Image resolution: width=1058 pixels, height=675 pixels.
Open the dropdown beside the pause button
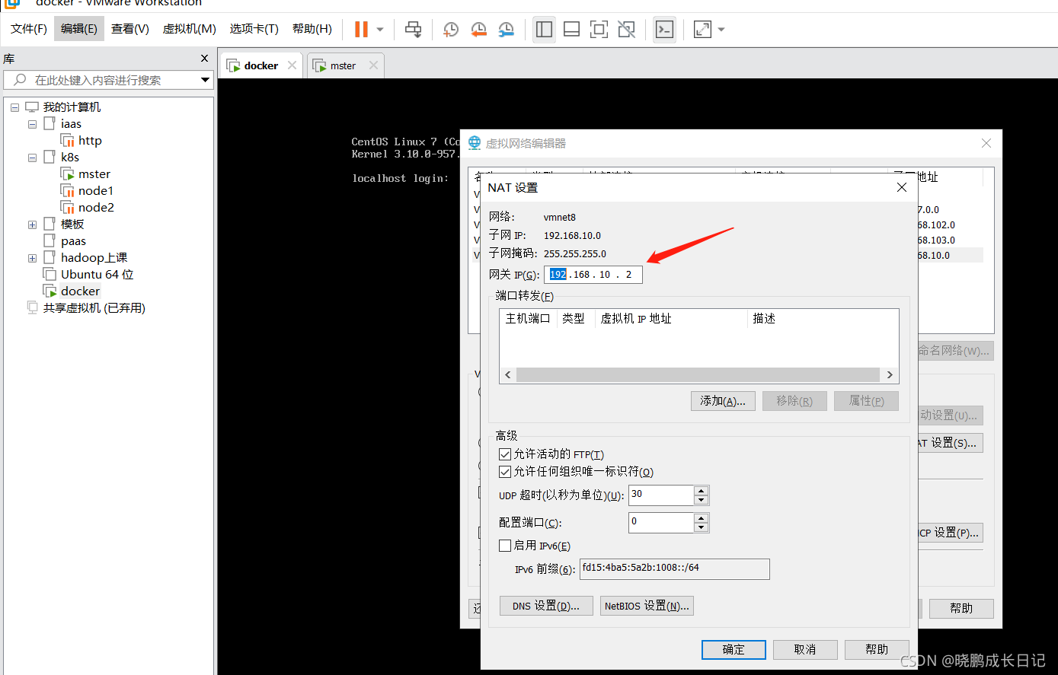click(x=380, y=30)
